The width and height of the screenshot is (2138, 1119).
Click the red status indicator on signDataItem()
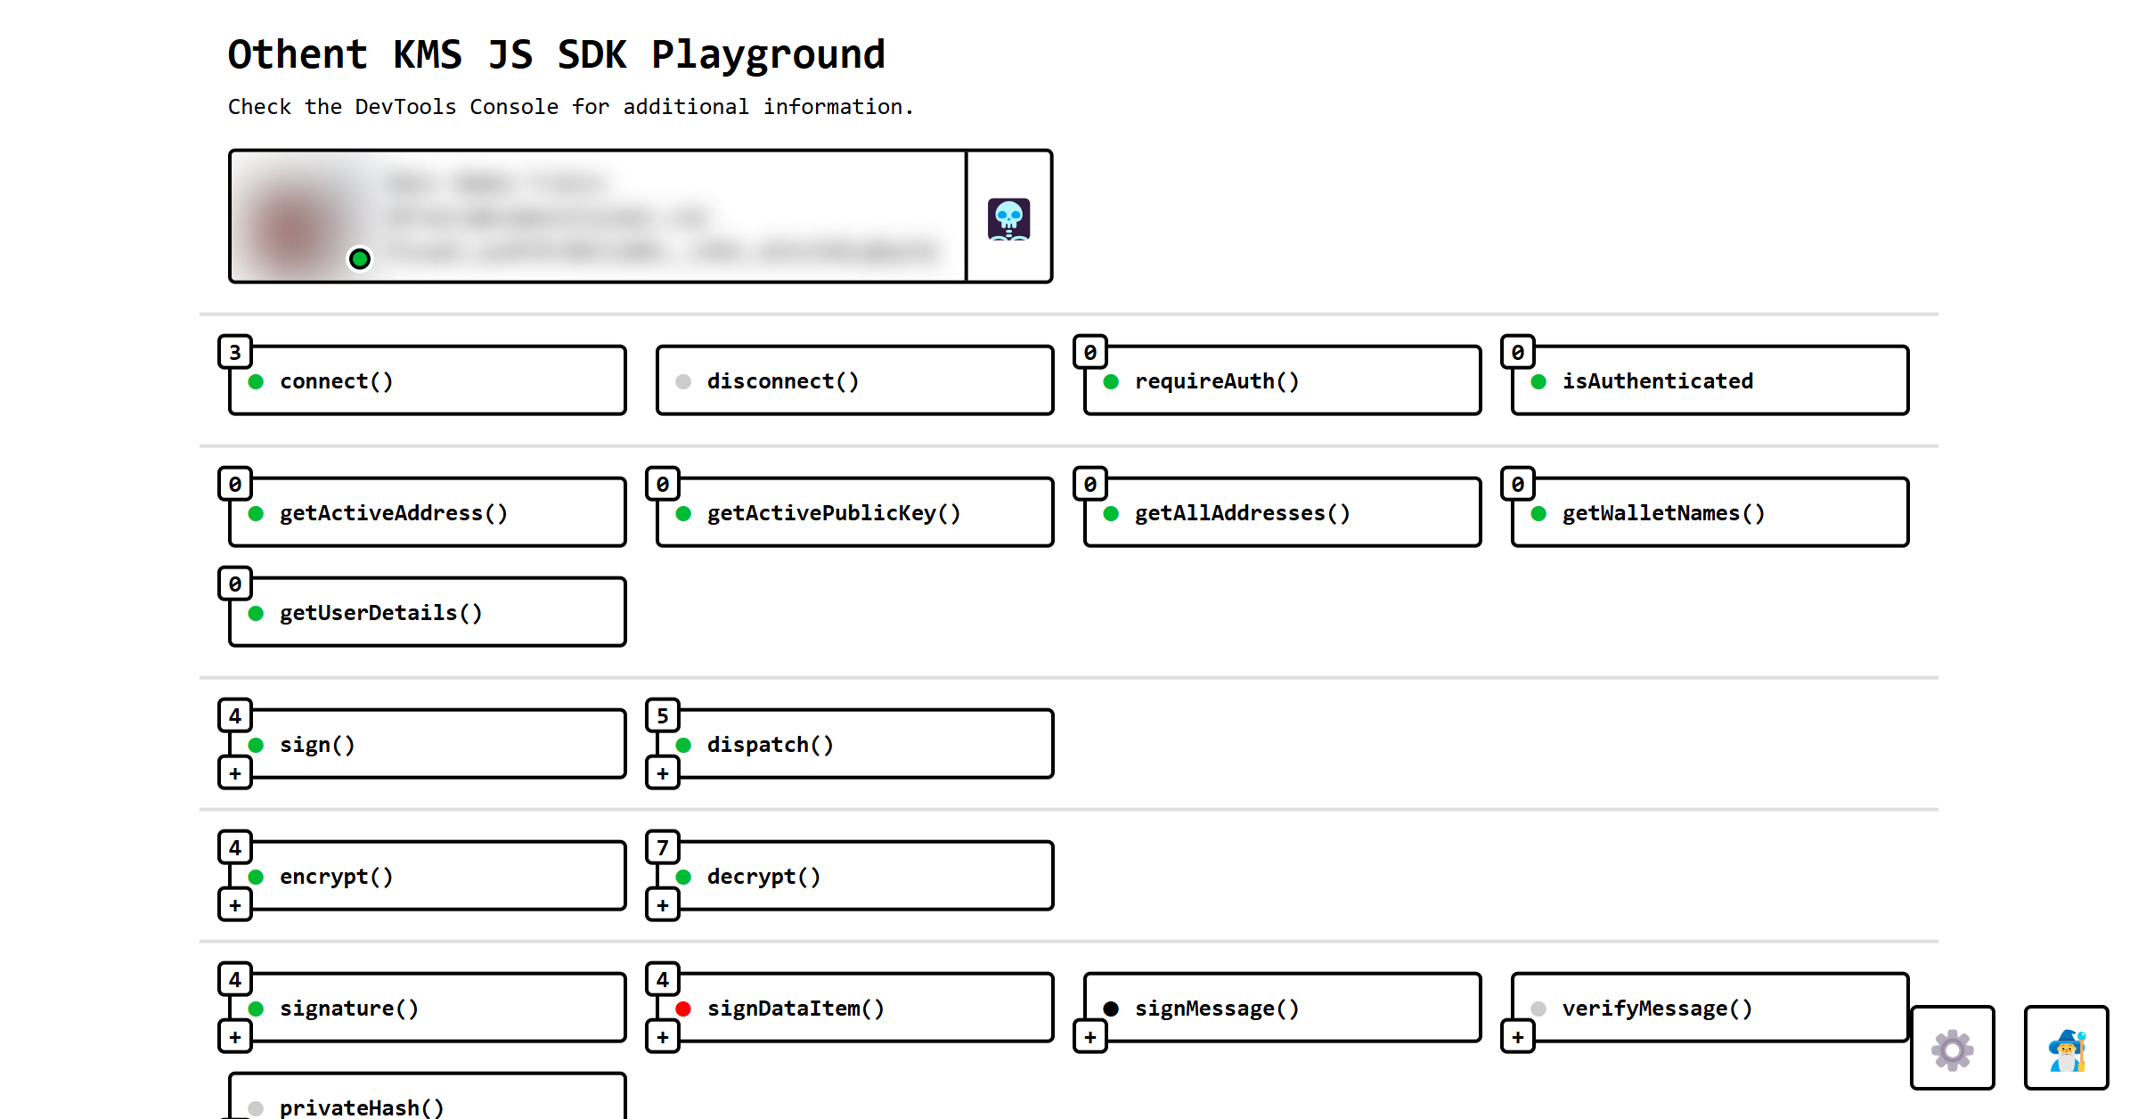[683, 1009]
